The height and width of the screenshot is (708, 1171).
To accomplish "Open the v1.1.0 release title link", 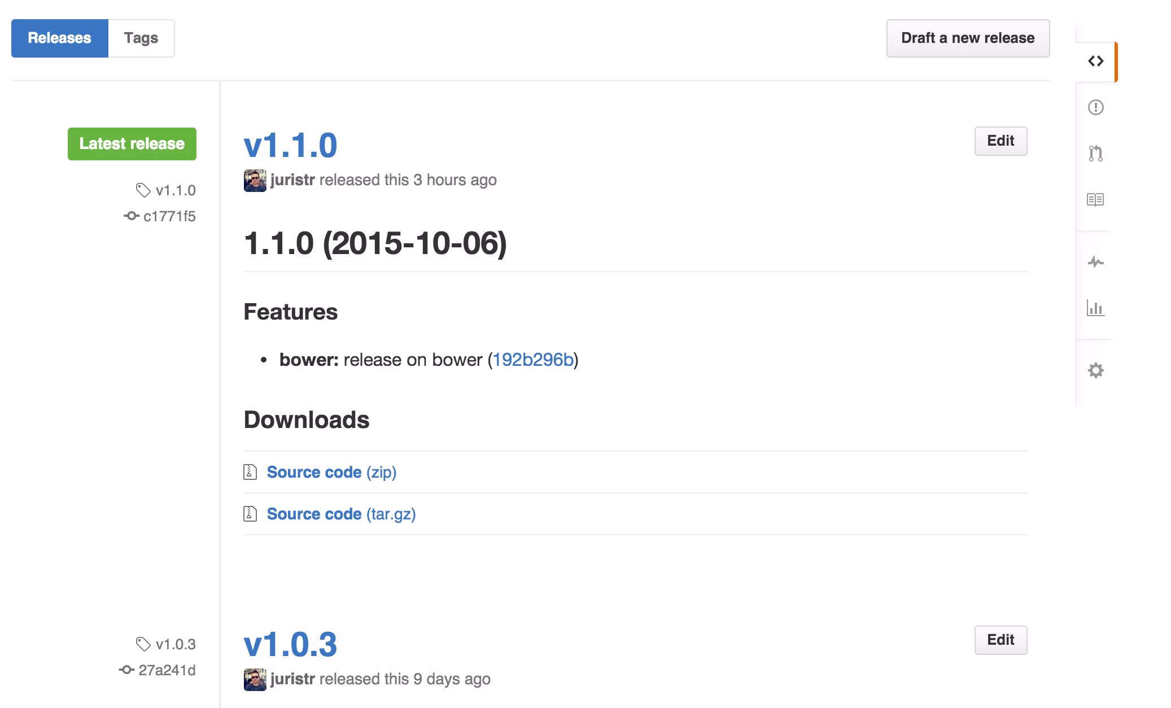I will 290,145.
